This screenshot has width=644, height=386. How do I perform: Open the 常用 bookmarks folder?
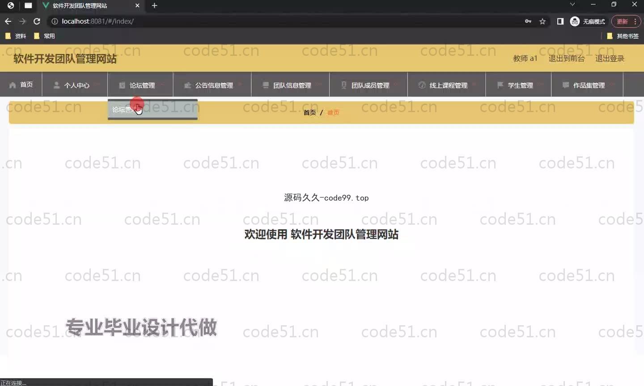tap(44, 36)
